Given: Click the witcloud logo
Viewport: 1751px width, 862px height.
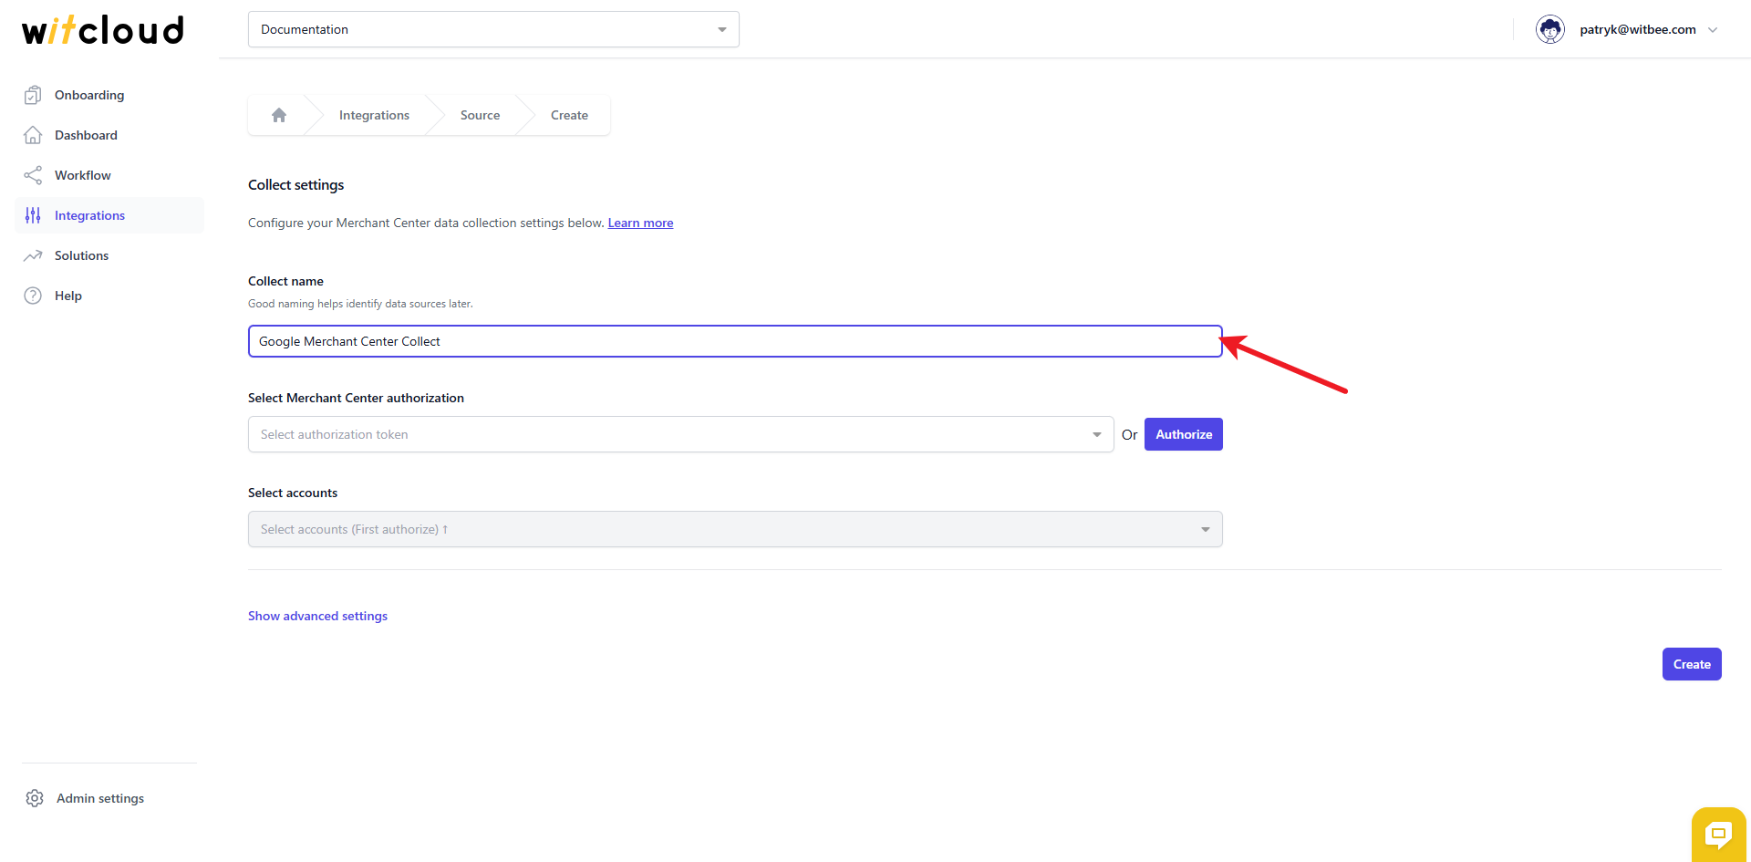Looking at the screenshot, I should (x=103, y=30).
